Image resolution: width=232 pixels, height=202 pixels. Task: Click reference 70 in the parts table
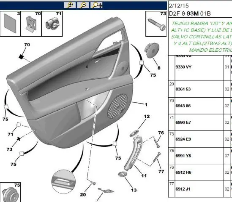pyautogui.click(x=172, y=101)
